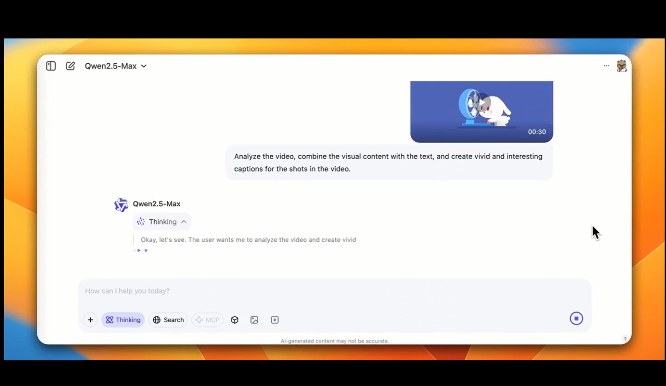Screen dimensions: 666x386
Task: Select the image generation icon
Action: pyautogui.click(x=254, y=320)
